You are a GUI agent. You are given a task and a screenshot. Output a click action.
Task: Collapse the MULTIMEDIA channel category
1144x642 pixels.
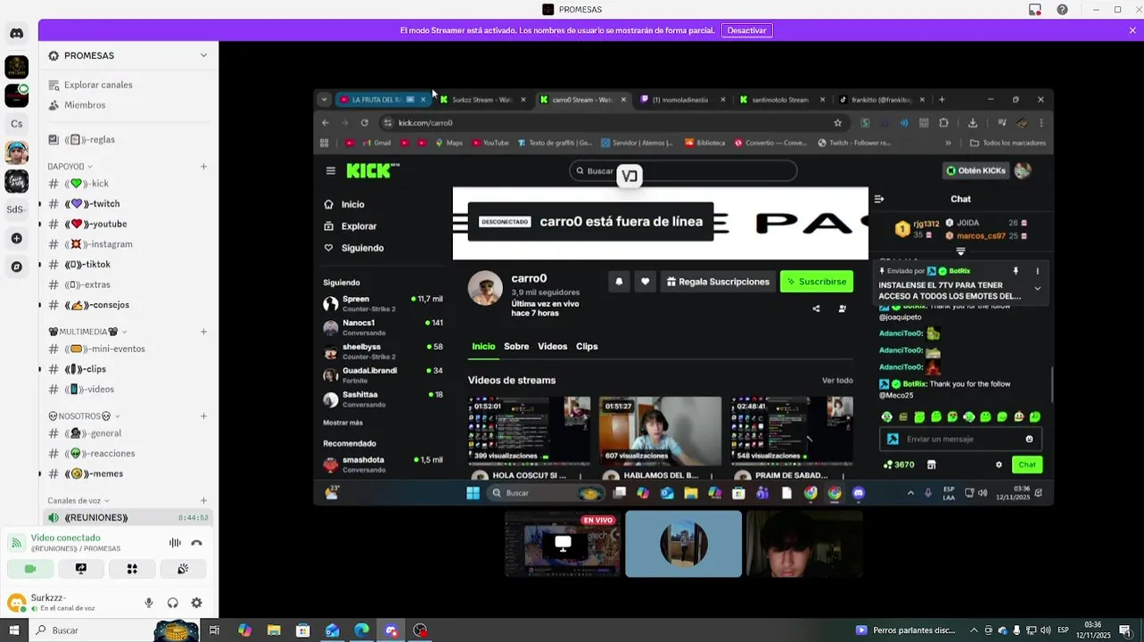(87, 332)
